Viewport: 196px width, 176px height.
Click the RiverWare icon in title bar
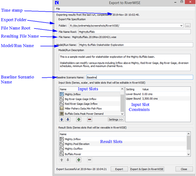[x=57, y=3]
